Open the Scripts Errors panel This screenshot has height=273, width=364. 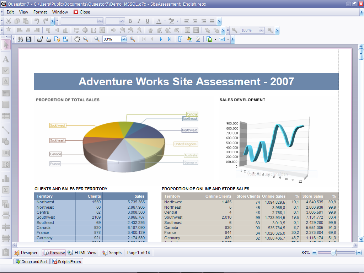[x=67, y=262]
